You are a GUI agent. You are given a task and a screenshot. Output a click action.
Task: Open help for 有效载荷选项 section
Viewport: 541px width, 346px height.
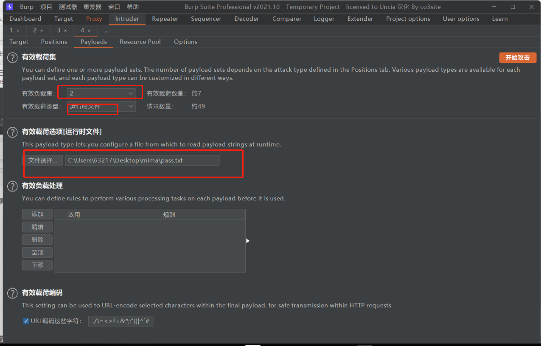coord(13,132)
